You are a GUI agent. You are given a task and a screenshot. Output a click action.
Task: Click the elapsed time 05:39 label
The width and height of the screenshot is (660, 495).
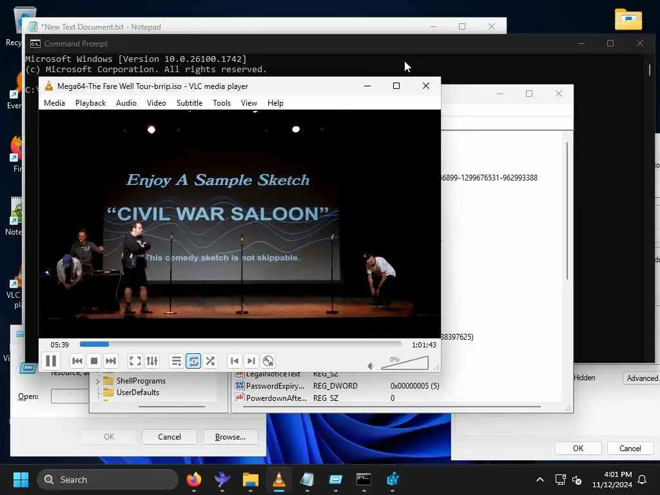(59, 345)
